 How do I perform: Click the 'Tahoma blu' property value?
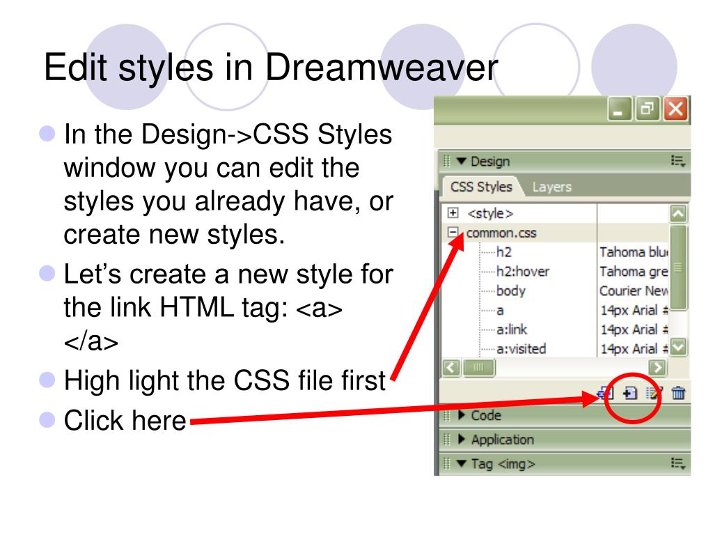coord(634,251)
